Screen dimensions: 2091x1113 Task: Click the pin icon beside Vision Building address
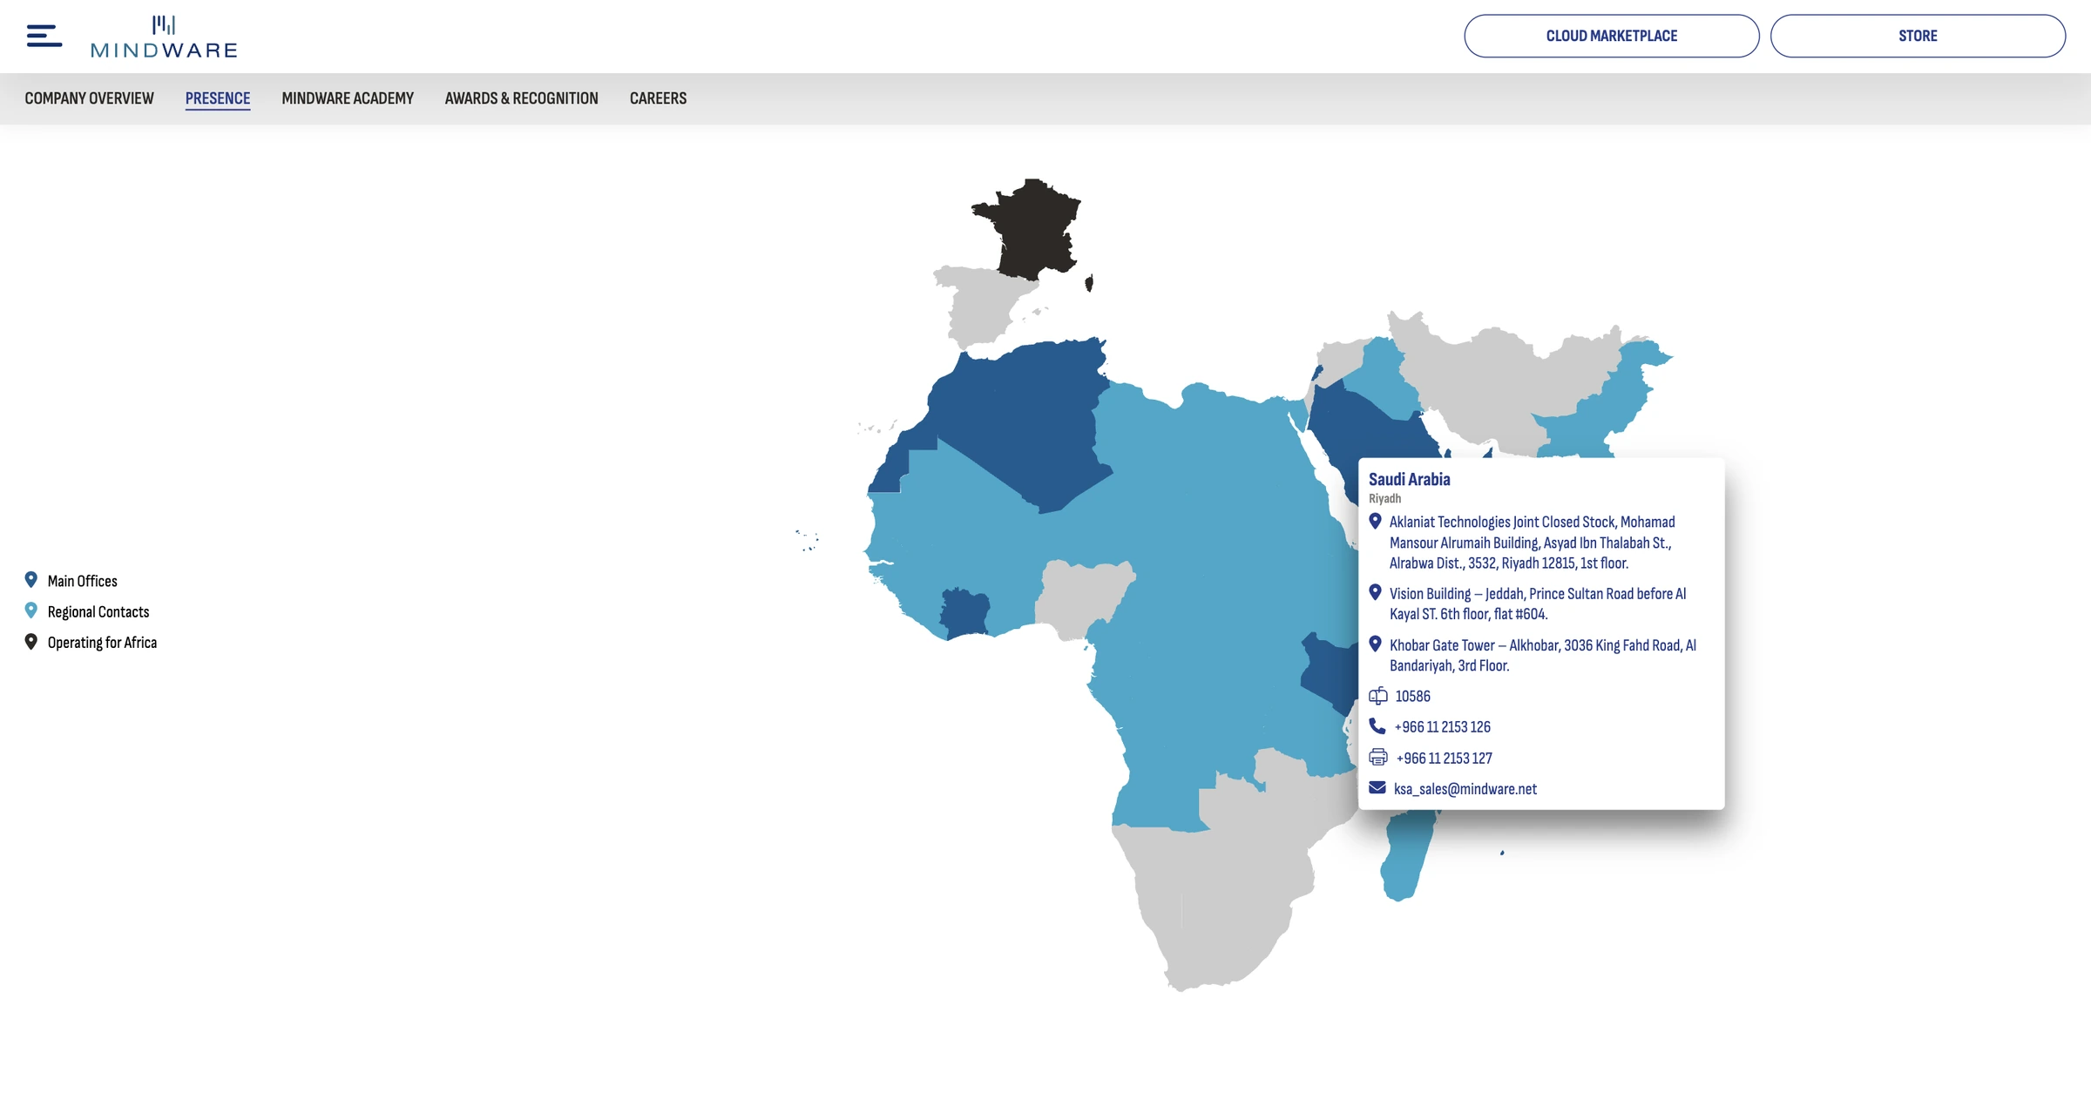point(1376,593)
